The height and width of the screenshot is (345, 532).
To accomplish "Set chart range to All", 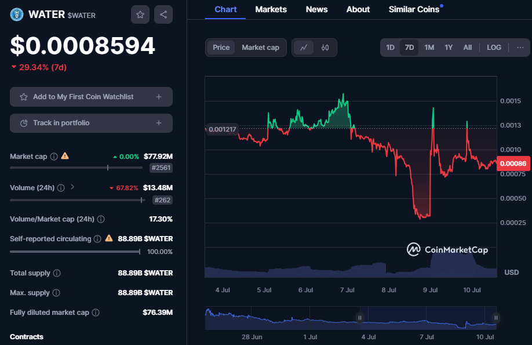I will [x=468, y=48].
